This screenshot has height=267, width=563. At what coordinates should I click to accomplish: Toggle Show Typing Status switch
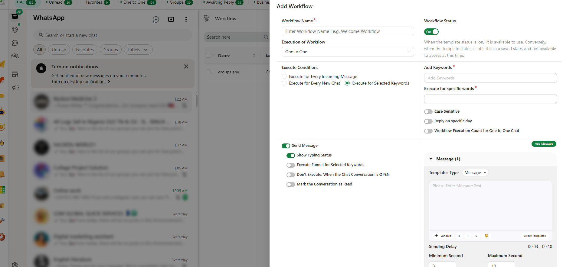[x=291, y=156]
